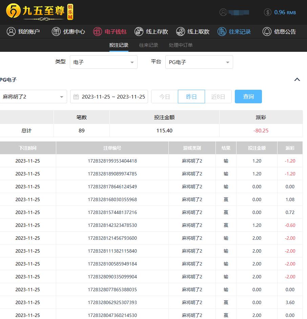This screenshot has width=307, height=319.
Task: Click the calendar icon in date field
Action: [x=76, y=97]
